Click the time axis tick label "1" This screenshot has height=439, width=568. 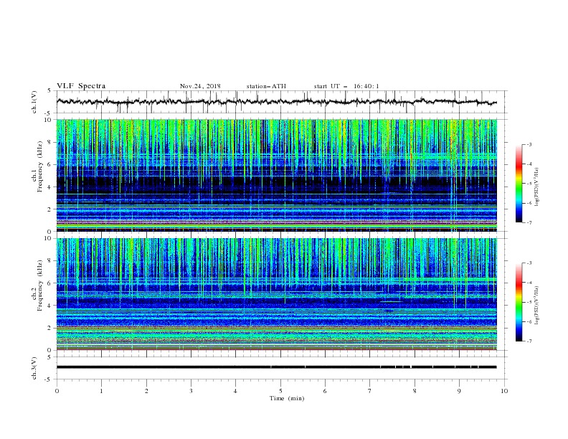(x=101, y=391)
